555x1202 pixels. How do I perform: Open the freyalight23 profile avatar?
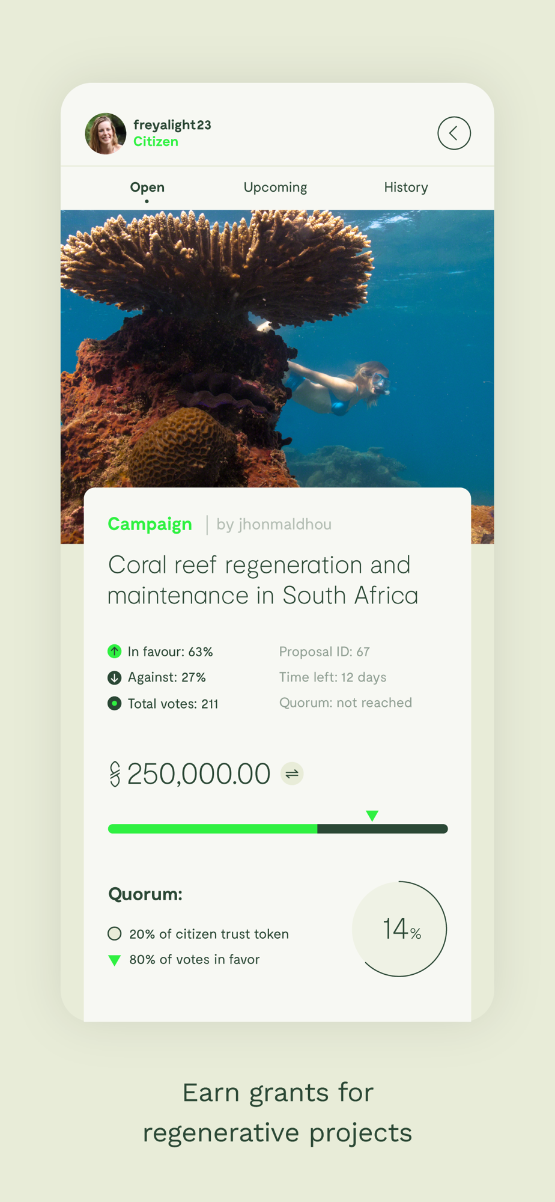coord(106,133)
